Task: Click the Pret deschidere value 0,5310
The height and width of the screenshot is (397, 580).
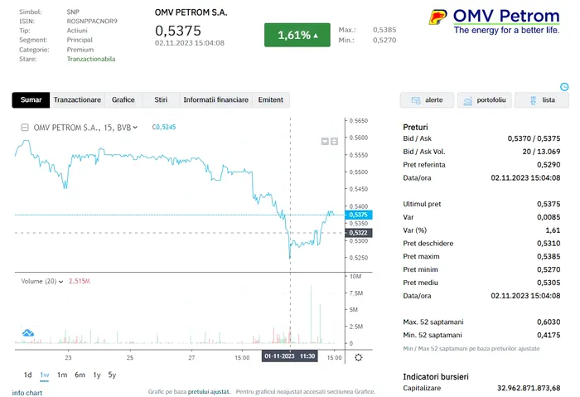Action: 549,244
